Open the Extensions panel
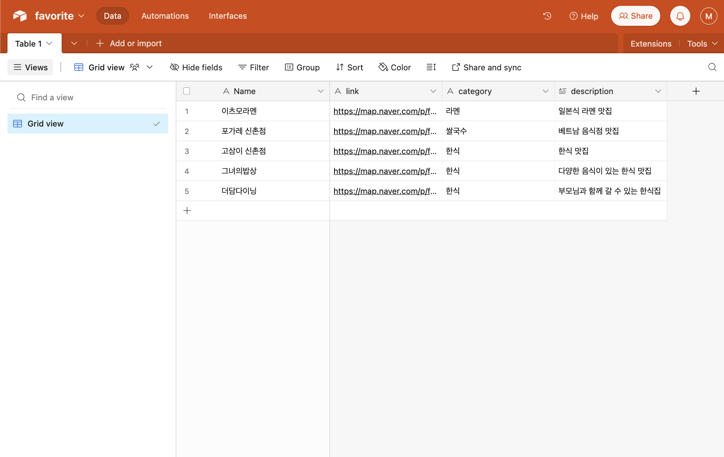 pos(651,43)
